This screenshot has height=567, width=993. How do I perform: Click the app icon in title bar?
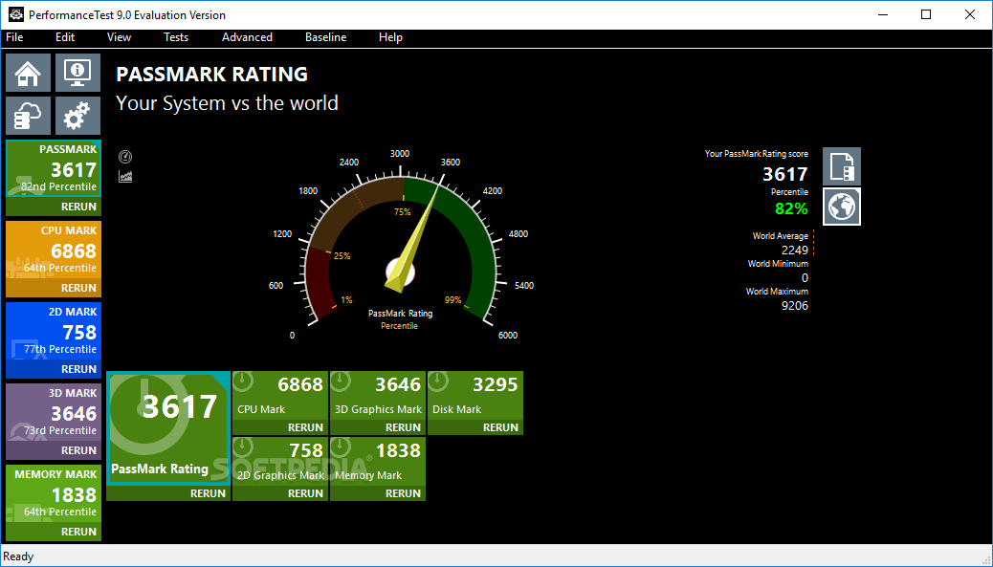(16, 14)
